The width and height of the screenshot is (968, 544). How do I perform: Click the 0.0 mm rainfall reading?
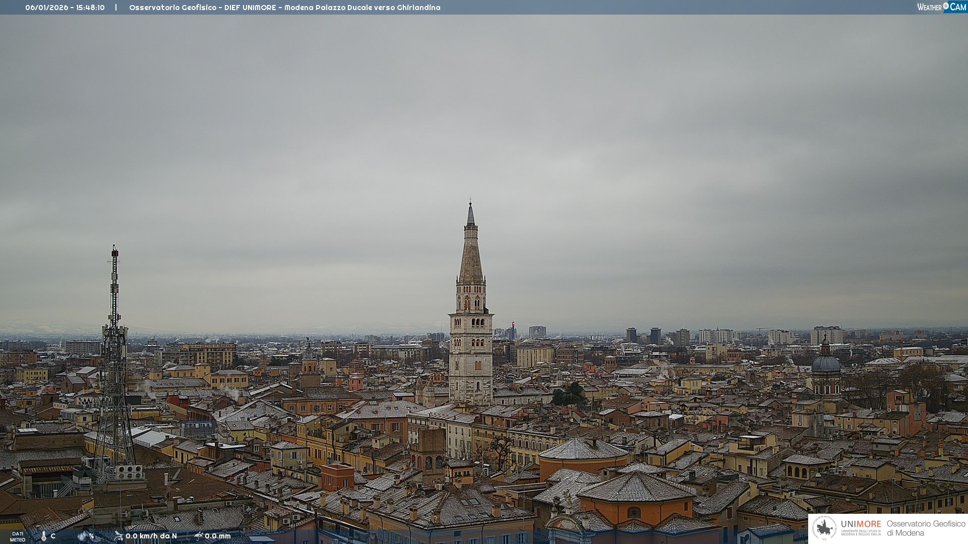(218, 536)
